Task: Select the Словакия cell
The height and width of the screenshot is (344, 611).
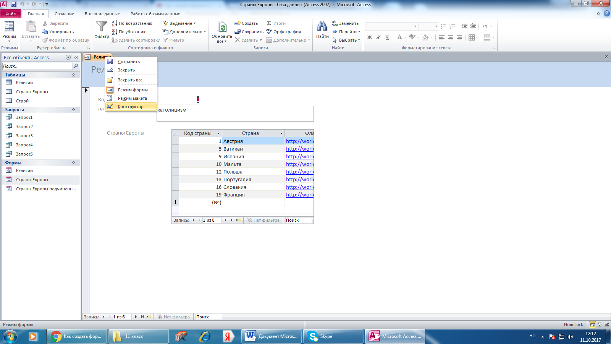Action: (254, 187)
